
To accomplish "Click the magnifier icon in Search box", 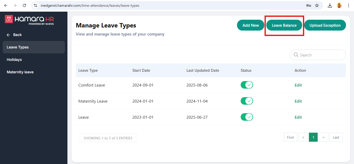I will [296, 55].
